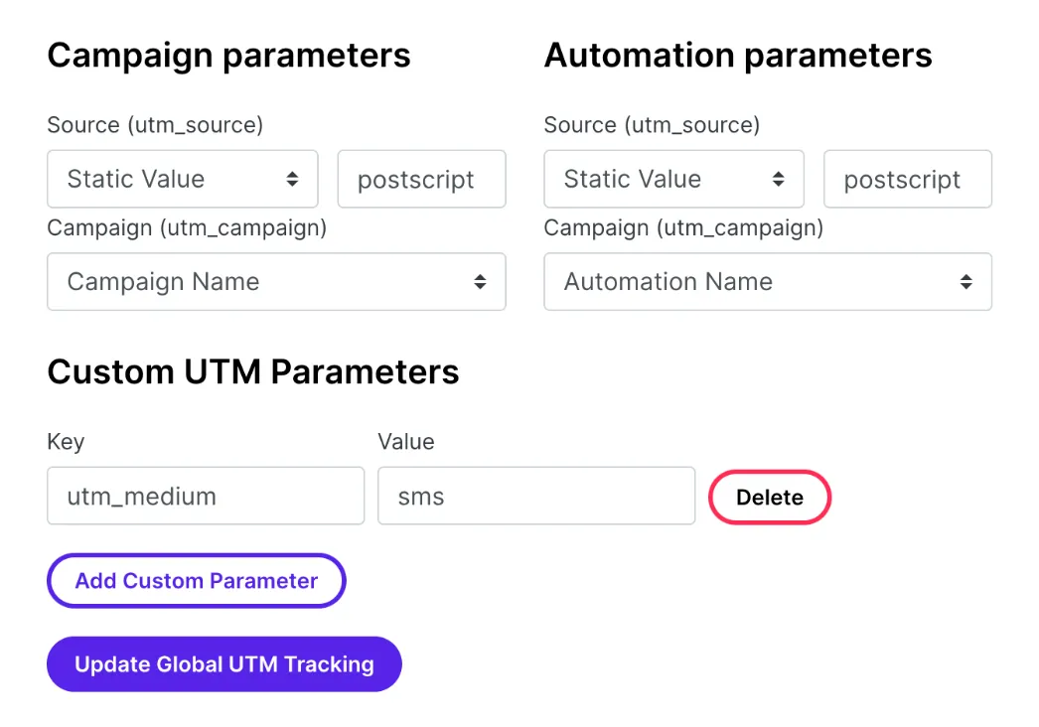
Task: Delete the utm_medium custom parameter
Action: coord(769,497)
